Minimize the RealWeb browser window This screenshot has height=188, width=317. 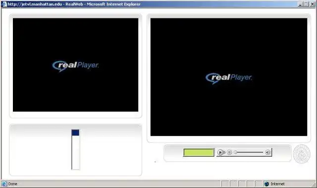pyautogui.click(x=301, y=4)
